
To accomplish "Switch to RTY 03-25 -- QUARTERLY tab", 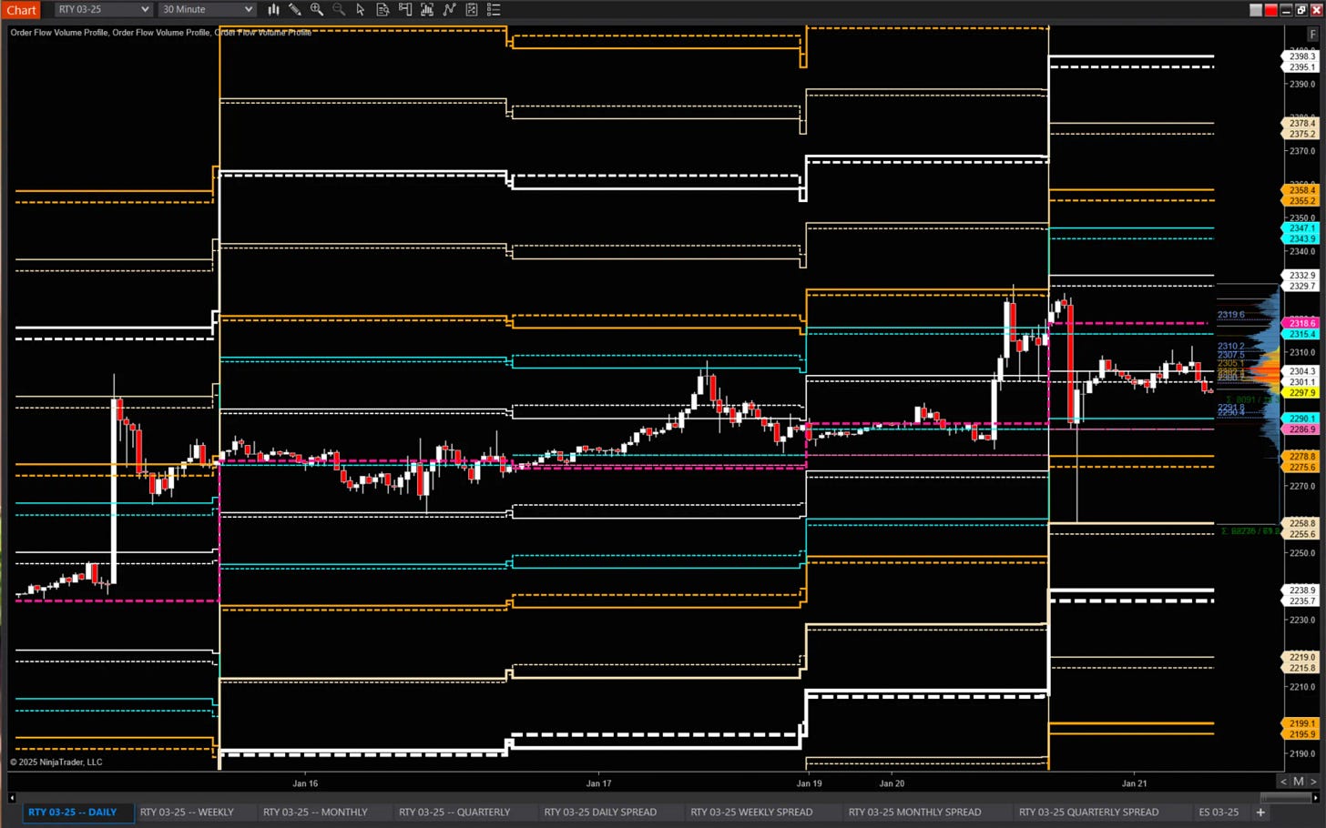I will click(454, 812).
